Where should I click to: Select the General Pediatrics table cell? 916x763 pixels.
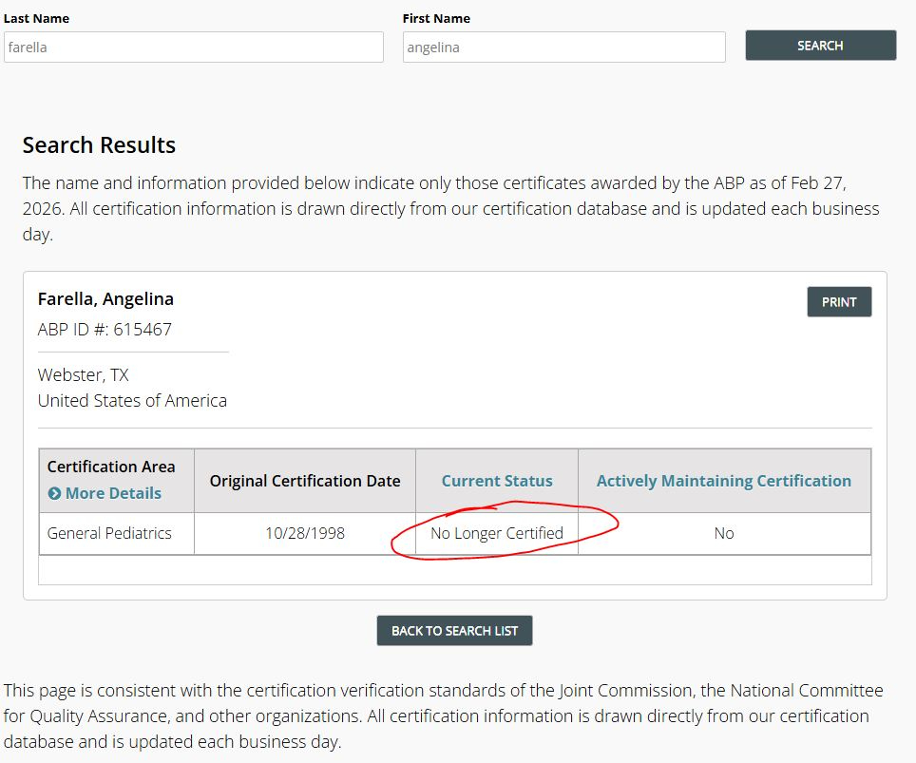pos(109,533)
